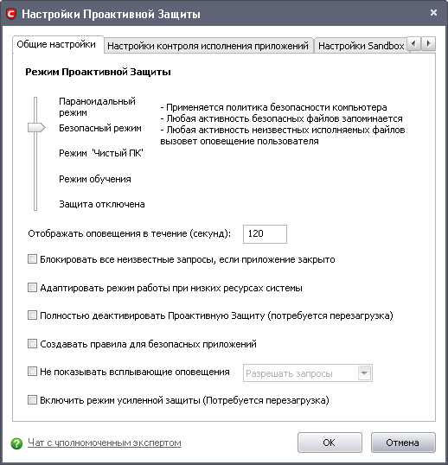This screenshot has width=448, height=465.
Task: Click the 'Отмена' button
Action: pos(403,443)
